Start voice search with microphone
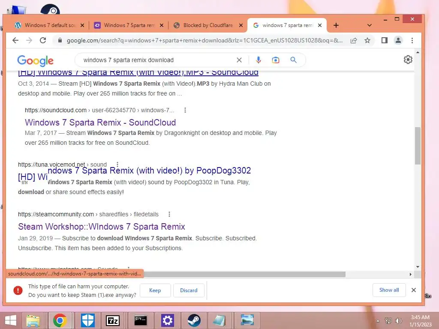439x329 pixels. (259, 60)
